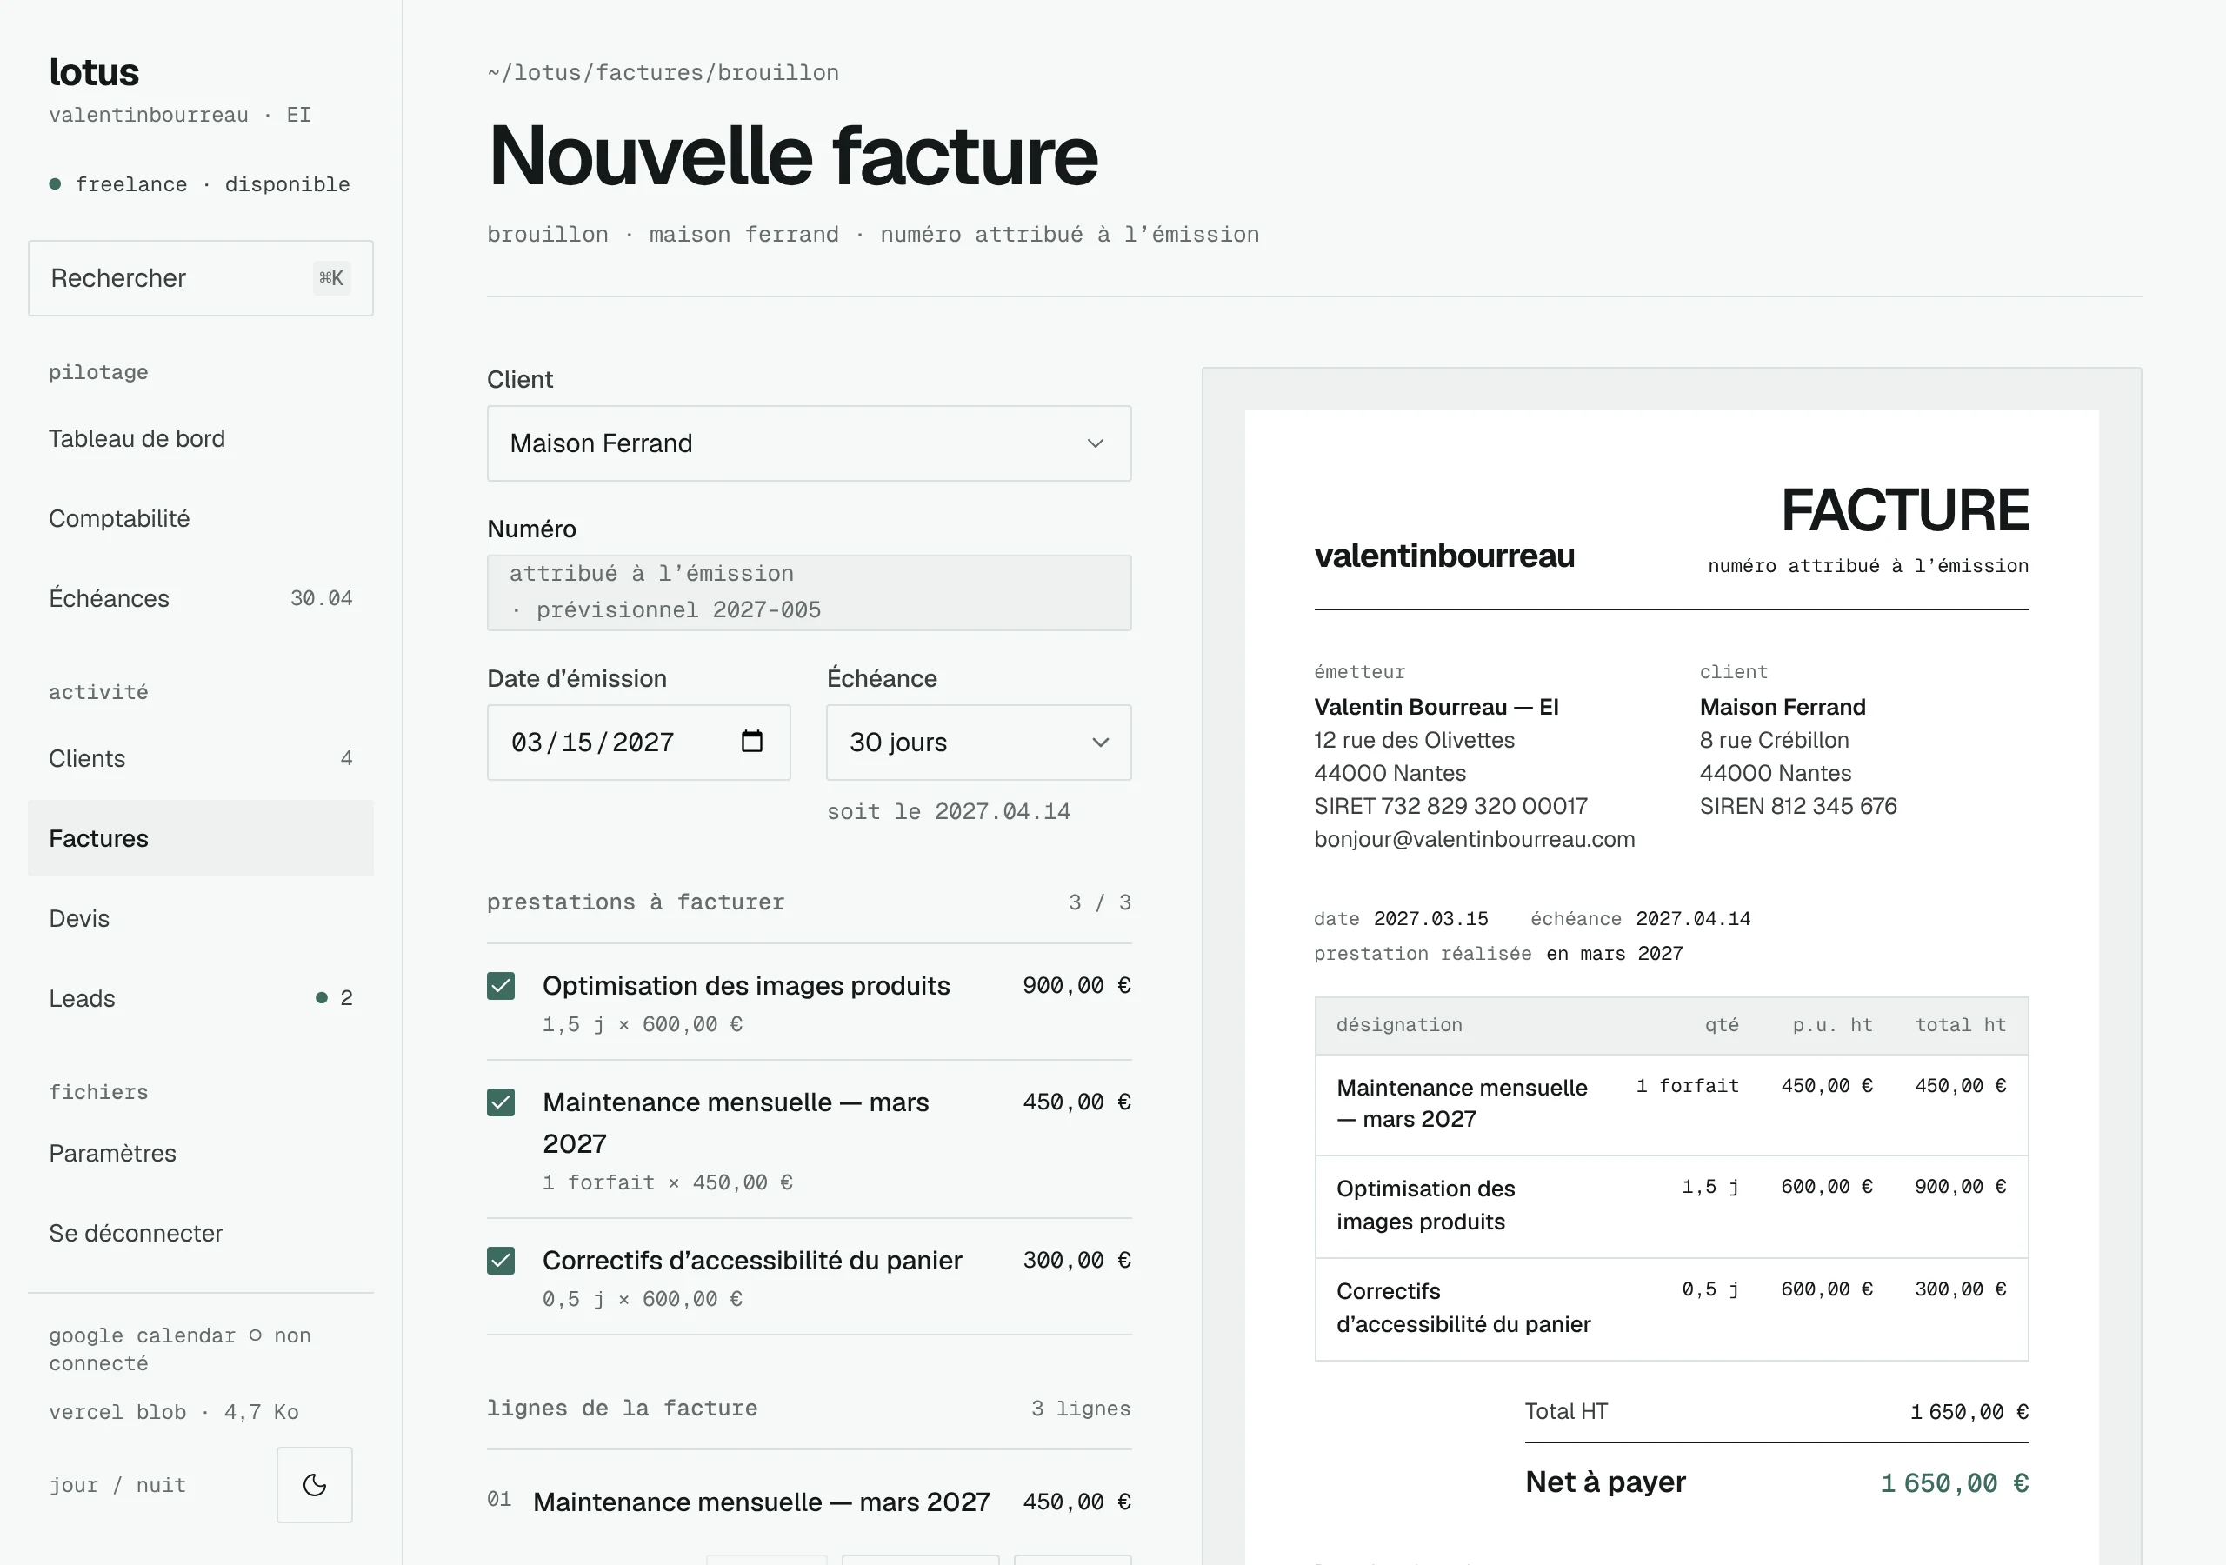Click the SIREN 812 345 676 line
The height and width of the screenshot is (1565, 2226).
[x=1798, y=806]
